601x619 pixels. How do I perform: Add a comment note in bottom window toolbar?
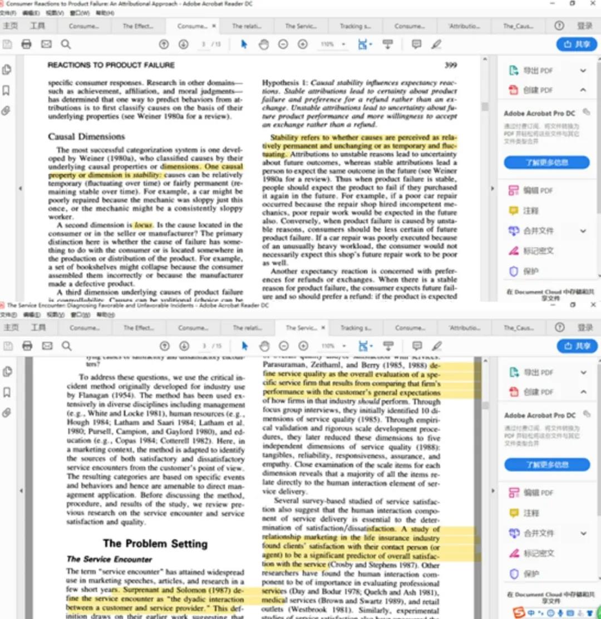(x=417, y=346)
